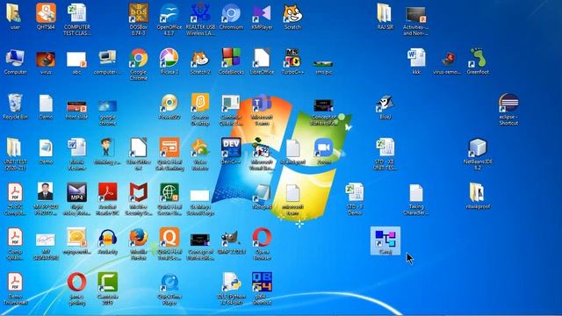Image resolution: width=562 pixels, height=316 pixels.
Task: Open the St. Marys School logo image
Action: click(200, 196)
